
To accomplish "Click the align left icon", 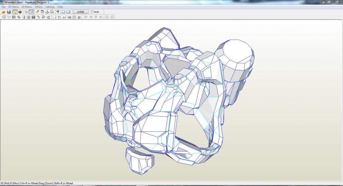I will [86, 17].
